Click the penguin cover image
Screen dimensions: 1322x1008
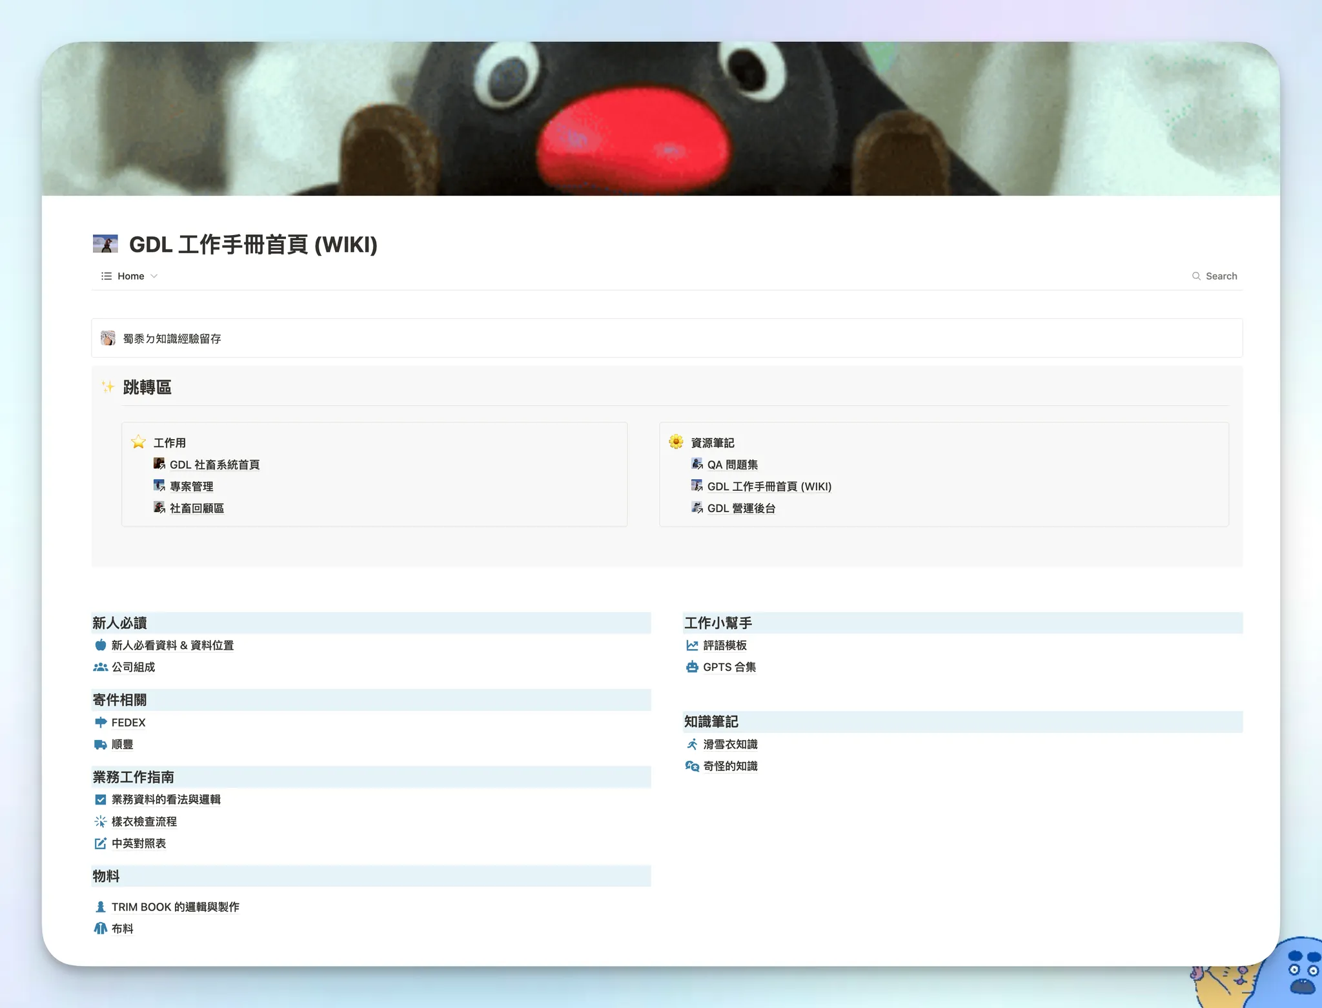tap(660, 119)
